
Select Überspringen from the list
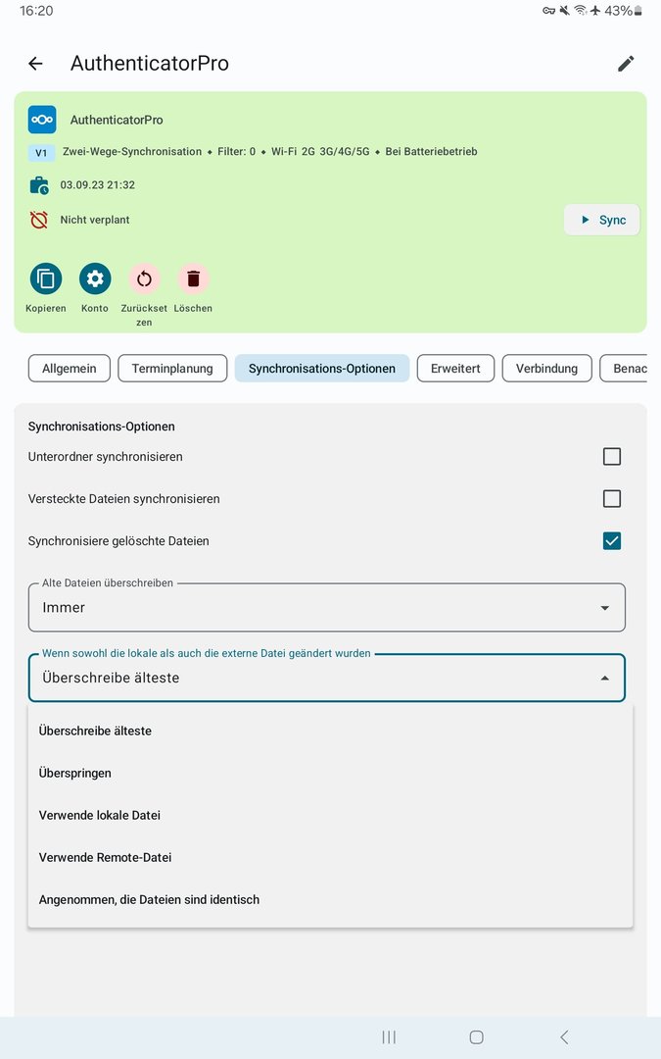point(75,773)
